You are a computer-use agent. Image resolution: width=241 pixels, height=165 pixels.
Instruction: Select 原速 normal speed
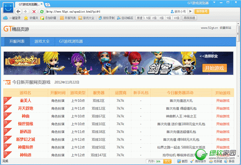click(139, 18)
